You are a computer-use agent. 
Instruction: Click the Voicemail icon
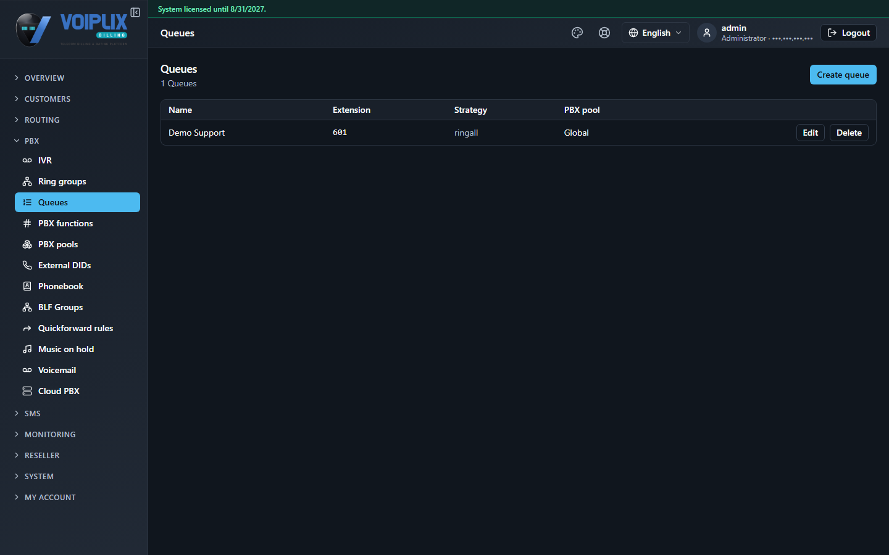click(27, 370)
